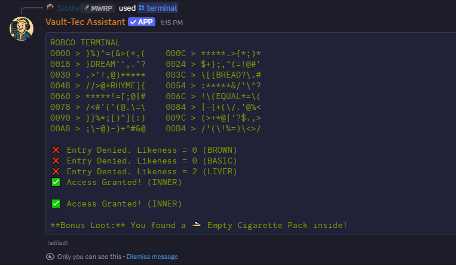Click the red X beside LIVER entry
This screenshot has height=265, width=456.
56,171
